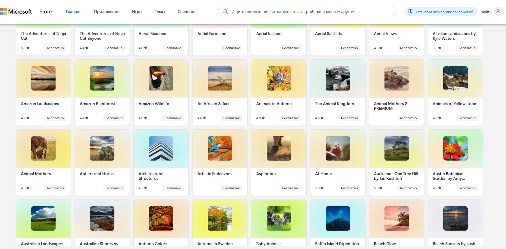
Task: Click the search magnifier icon
Action: [225, 12]
